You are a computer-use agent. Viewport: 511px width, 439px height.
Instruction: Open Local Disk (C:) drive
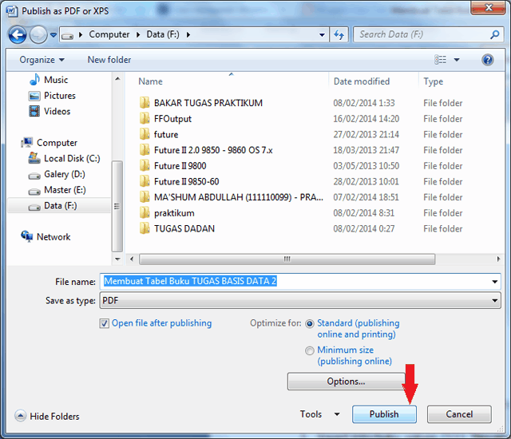point(72,158)
